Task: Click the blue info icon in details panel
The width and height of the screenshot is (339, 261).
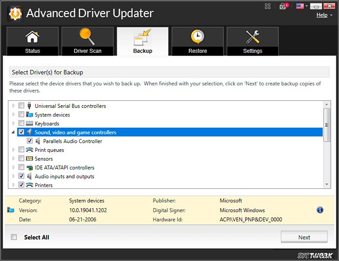Action: point(320,210)
